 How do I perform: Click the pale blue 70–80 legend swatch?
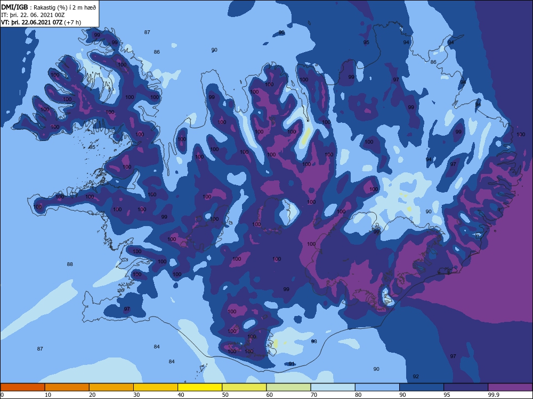coord(333,387)
